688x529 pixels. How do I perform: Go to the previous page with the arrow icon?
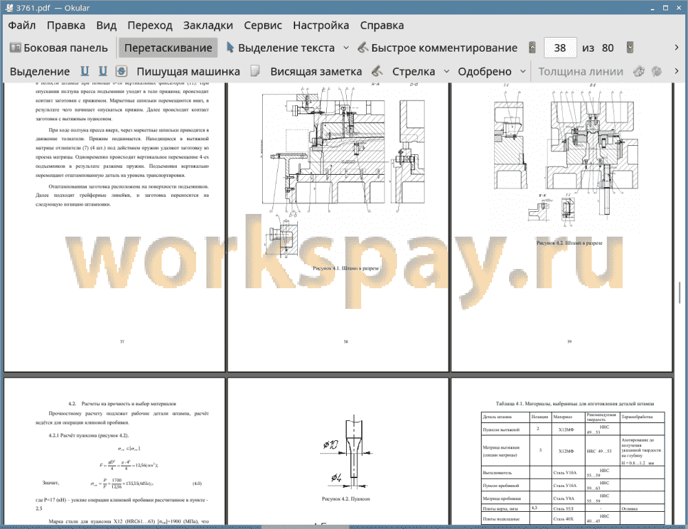click(x=533, y=47)
